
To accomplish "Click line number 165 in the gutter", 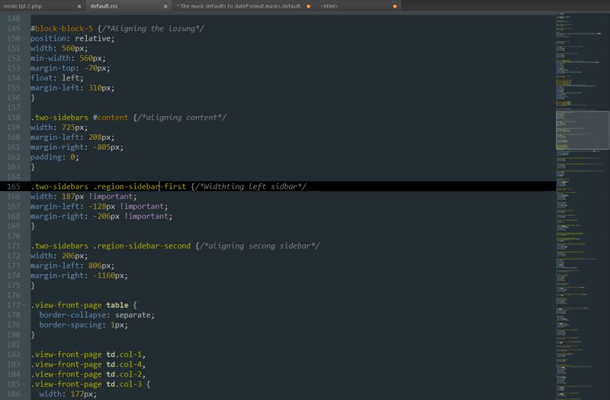I will (x=14, y=186).
